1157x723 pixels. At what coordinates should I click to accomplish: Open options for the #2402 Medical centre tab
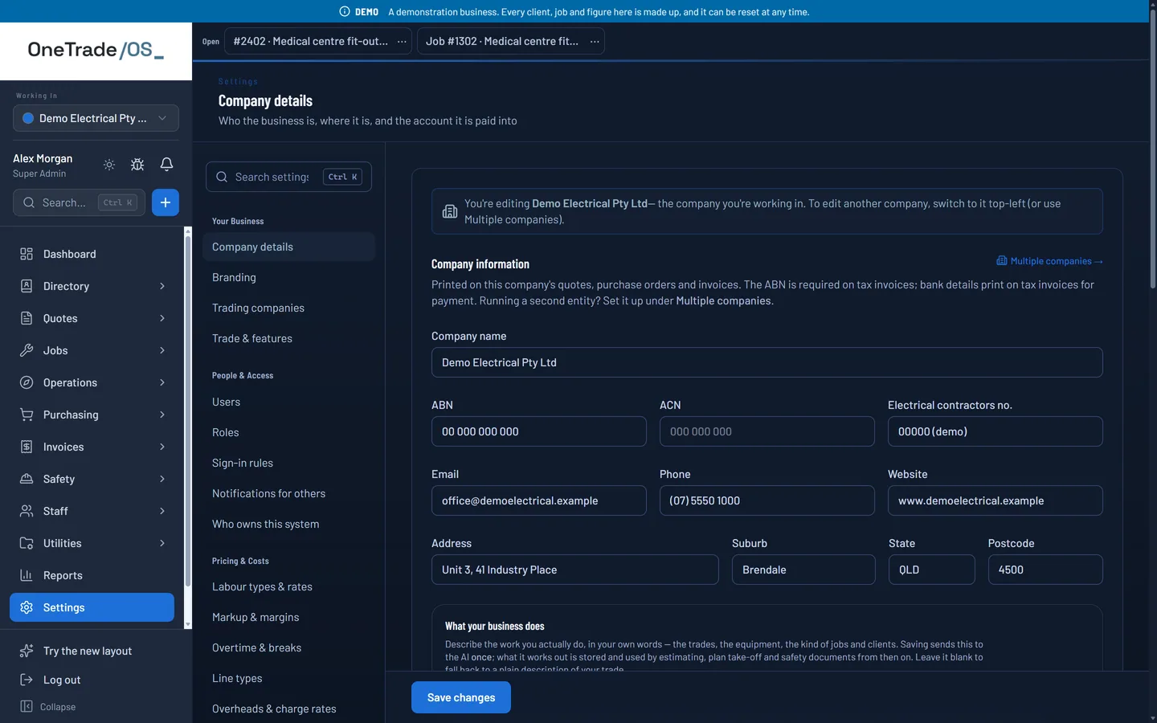(x=402, y=41)
